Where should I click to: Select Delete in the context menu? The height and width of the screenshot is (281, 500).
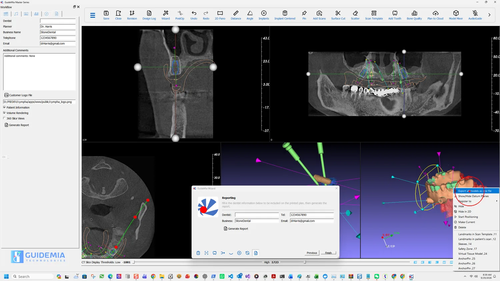(x=476, y=227)
